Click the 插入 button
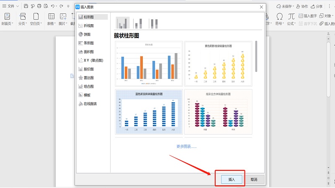This screenshot has height=188, width=335. click(232, 179)
